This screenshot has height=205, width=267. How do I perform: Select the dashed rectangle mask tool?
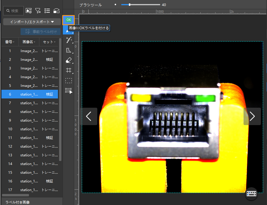point(69,80)
